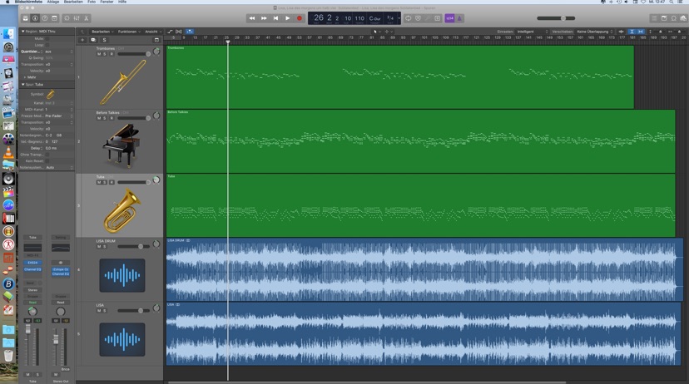Select the trombone instrument icon
Viewport: 689px width, 384px height.
pos(122,82)
